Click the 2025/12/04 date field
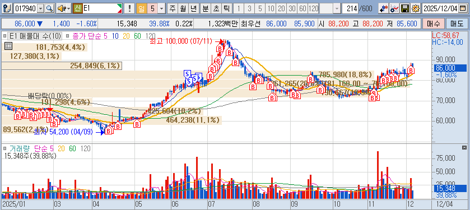Screen dimensions: 470x210 [x=440, y=8]
